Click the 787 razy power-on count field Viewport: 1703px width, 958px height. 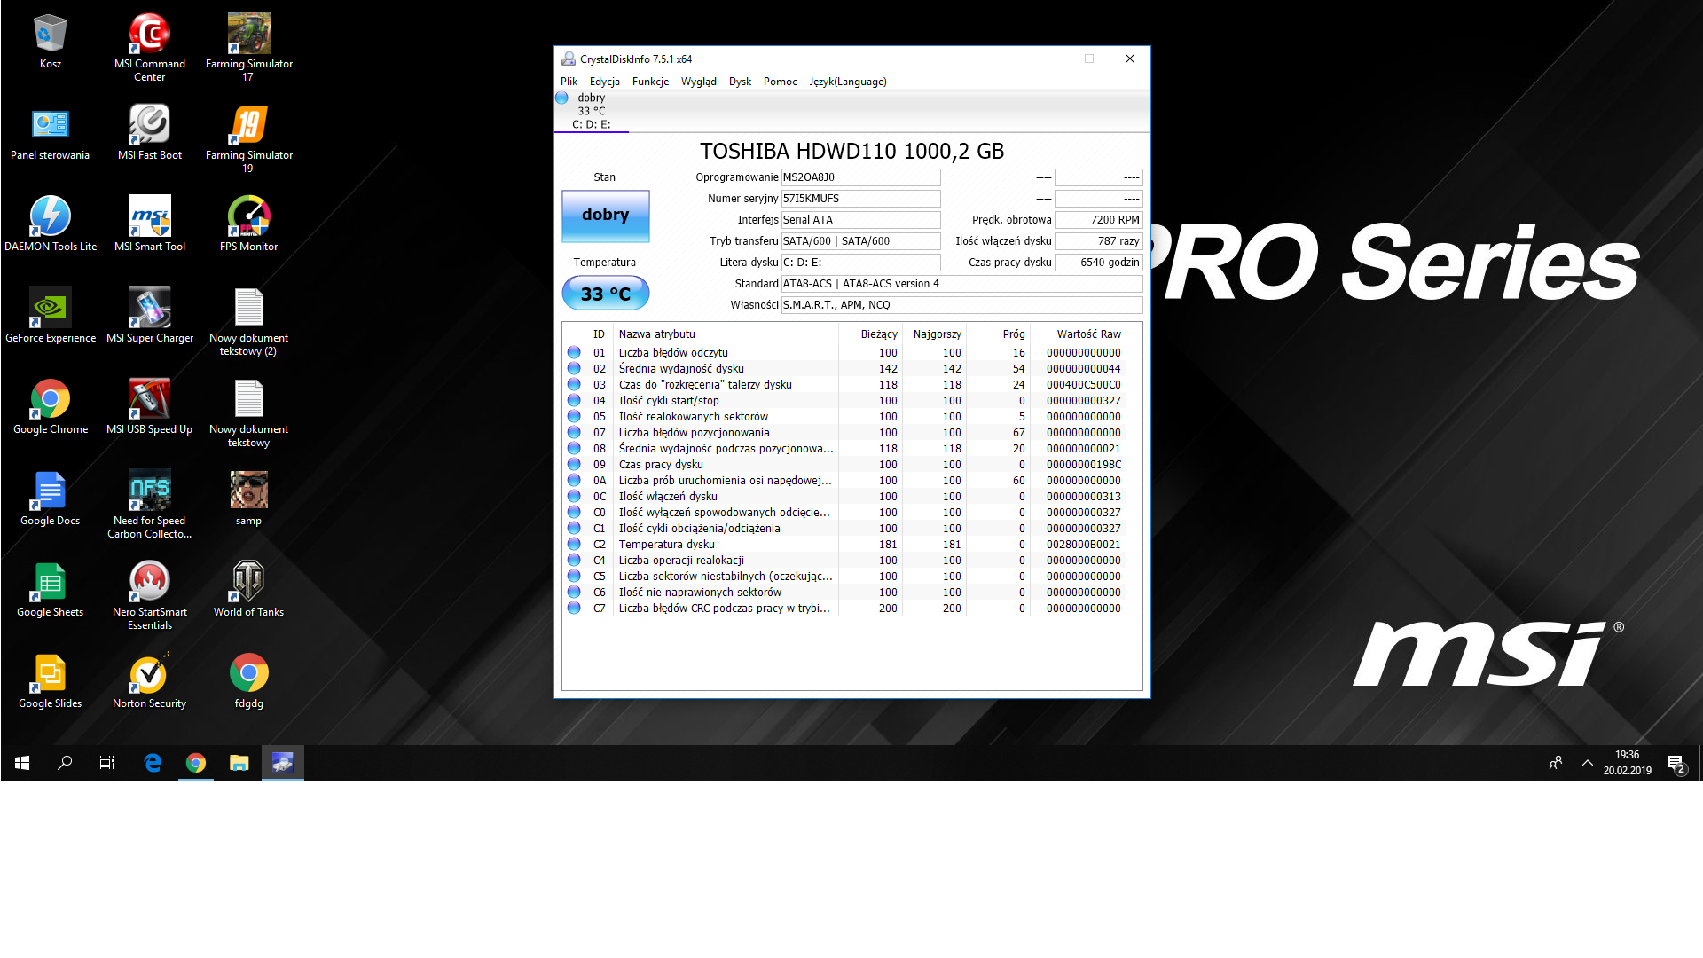[x=1098, y=241]
